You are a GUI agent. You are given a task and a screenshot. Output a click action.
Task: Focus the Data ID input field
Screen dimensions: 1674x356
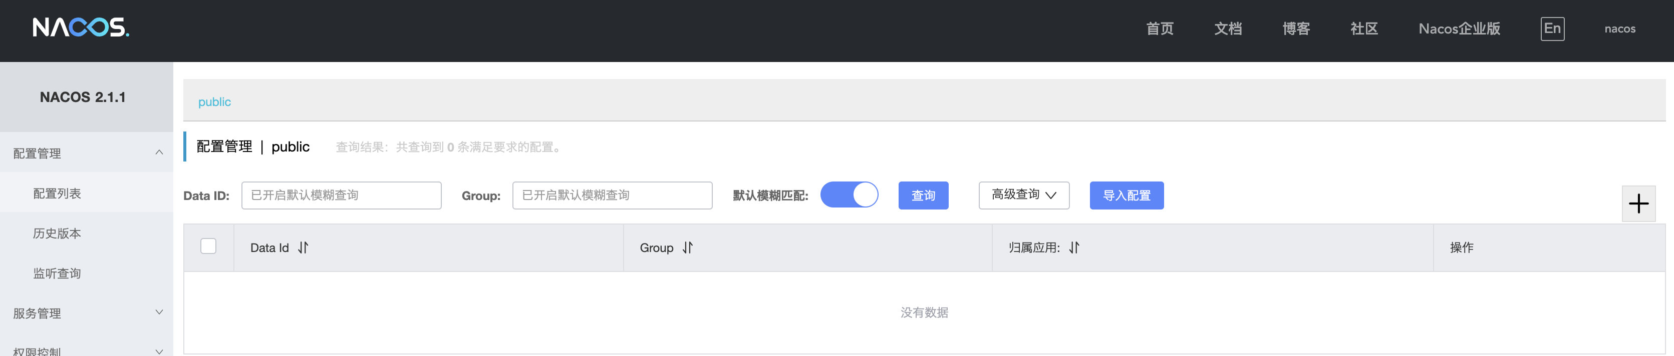click(341, 195)
